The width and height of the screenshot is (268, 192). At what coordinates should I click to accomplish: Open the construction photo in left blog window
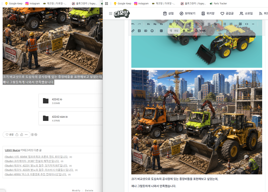click(53, 41)
